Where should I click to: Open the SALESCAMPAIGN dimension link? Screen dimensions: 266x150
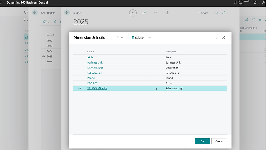coord(97,88)
